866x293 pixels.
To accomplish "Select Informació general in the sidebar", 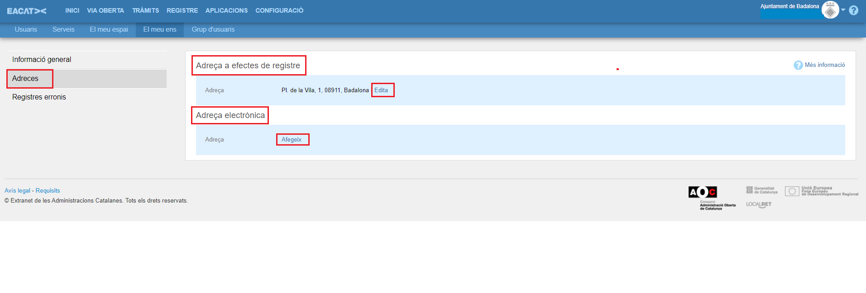I will point(42,60).
